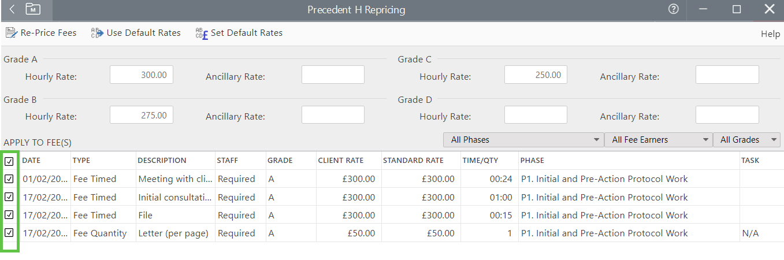Click the Use Default Rates icon

coord(96,33)
